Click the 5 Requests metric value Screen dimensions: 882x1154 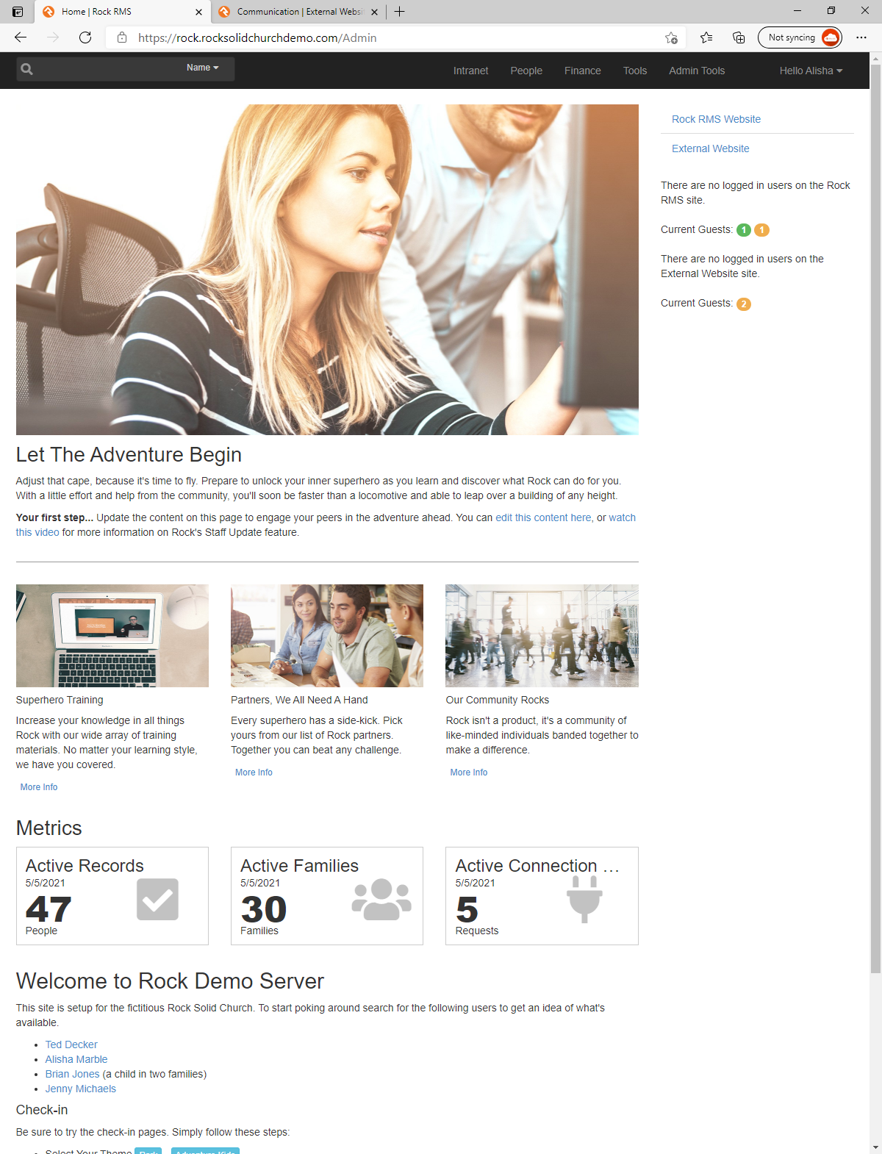coord(467,910)
